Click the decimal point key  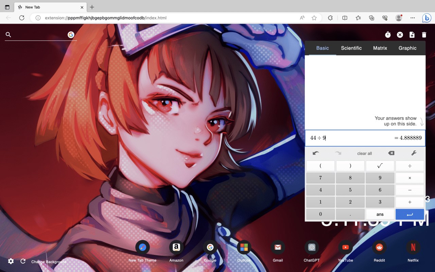click(x=350, y=214)
